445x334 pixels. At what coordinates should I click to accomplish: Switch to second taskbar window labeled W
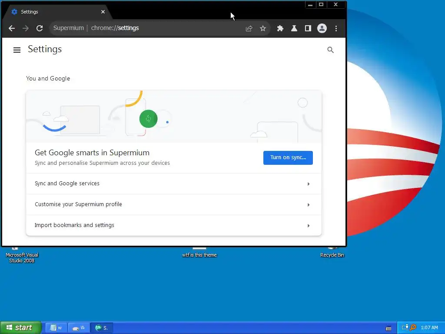[x=79, y=327]
